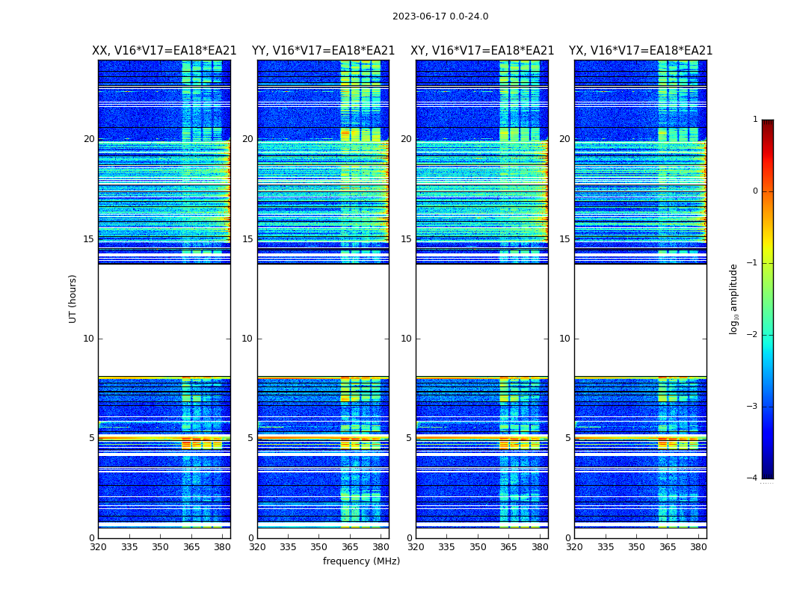Click the 10 tick label left of XY panel

tap(406, 339)
